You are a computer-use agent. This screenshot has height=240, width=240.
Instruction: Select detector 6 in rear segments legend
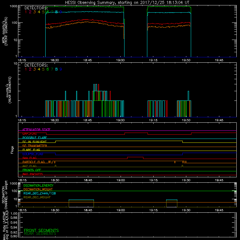[x=48, y=69]
